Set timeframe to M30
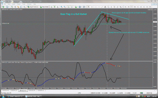The image size is (158, 98). click(x=135, y=7)
